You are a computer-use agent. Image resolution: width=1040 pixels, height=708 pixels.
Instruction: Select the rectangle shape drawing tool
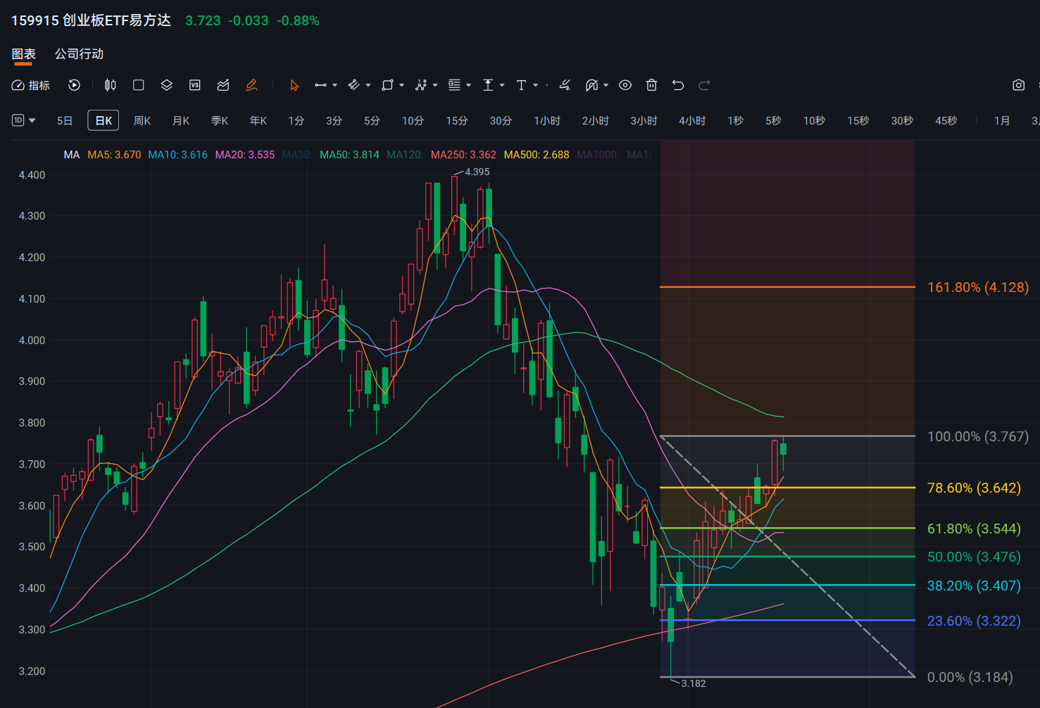tap(387, 85)
